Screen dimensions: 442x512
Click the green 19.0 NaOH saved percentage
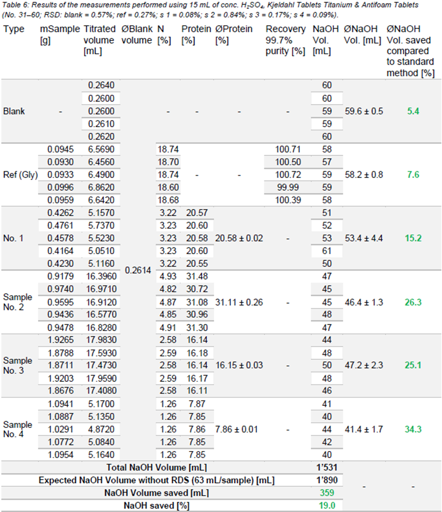[327, 506]
